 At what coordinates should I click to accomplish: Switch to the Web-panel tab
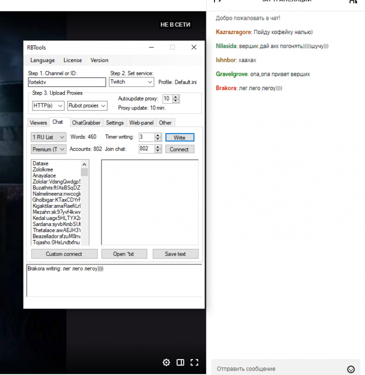(x=141, y=122)
